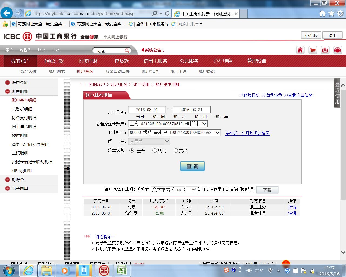This screenshot has width=346, height=277.
Task: Open the 下挂账户 sub-account dropdown
Action: coord(175,133)
